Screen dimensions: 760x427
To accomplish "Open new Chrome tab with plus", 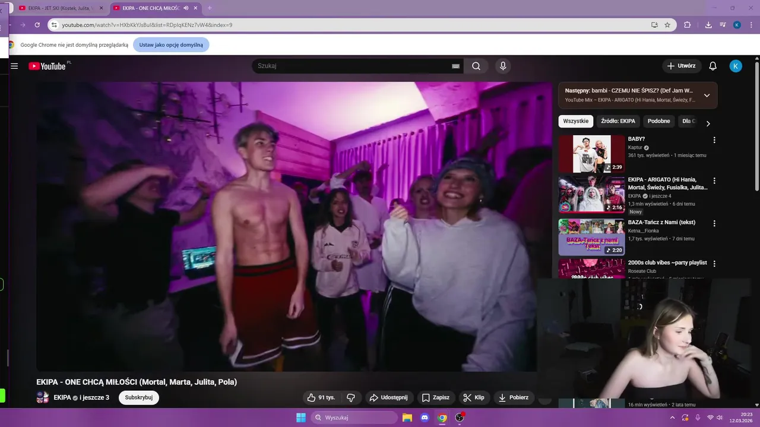I will pyautogui.click(x=209, y=8).
